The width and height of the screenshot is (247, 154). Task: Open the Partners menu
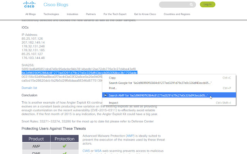click(x=91, y=14)
